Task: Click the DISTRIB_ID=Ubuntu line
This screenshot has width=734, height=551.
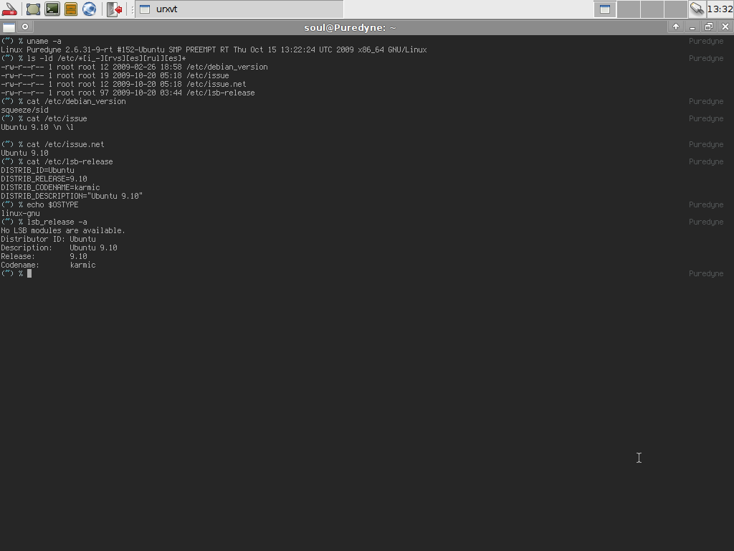Action: point(37,171)
